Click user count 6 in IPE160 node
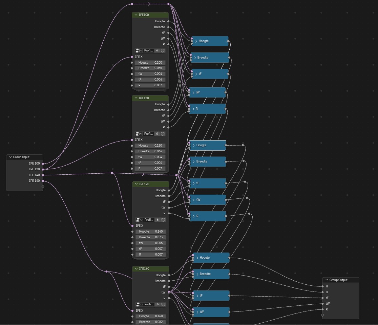The width and height of the screenshot is (378, 325). [157, 305]
